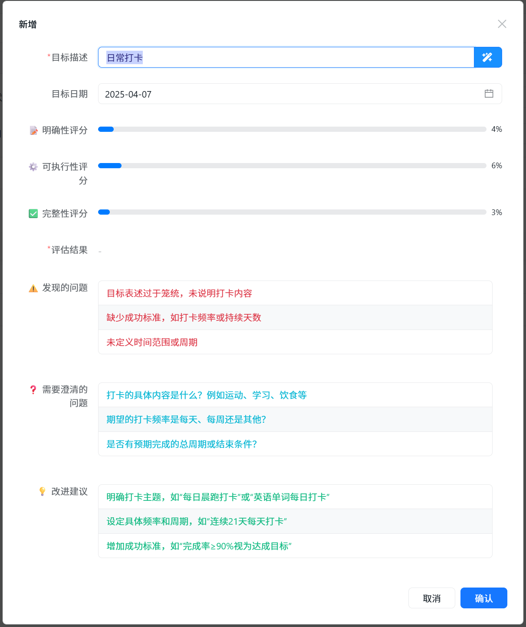Click the 目标描述 label
The image size is (526, 627).
(69, 57)
